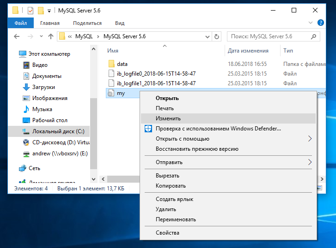
Task: Open Документы in the navigation pane
Action: [42, 76]
